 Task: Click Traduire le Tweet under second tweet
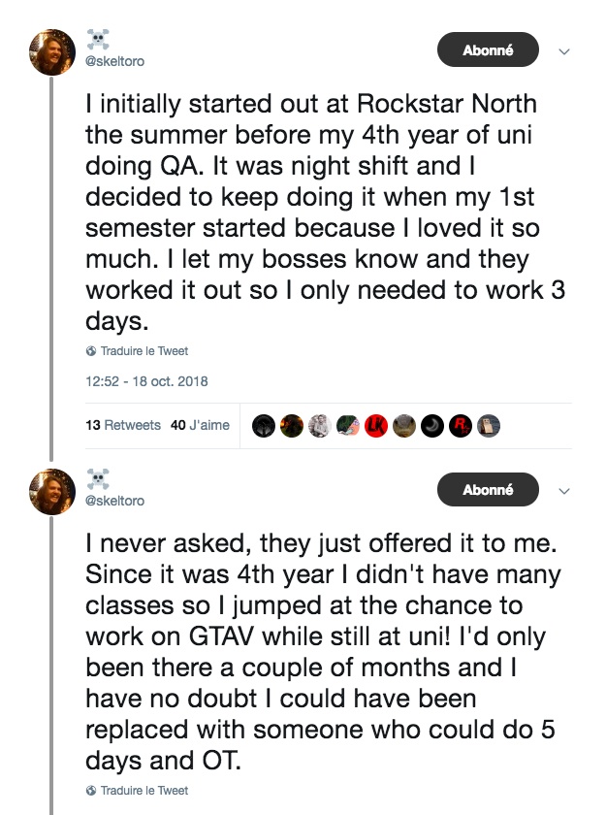click(137, 790)
